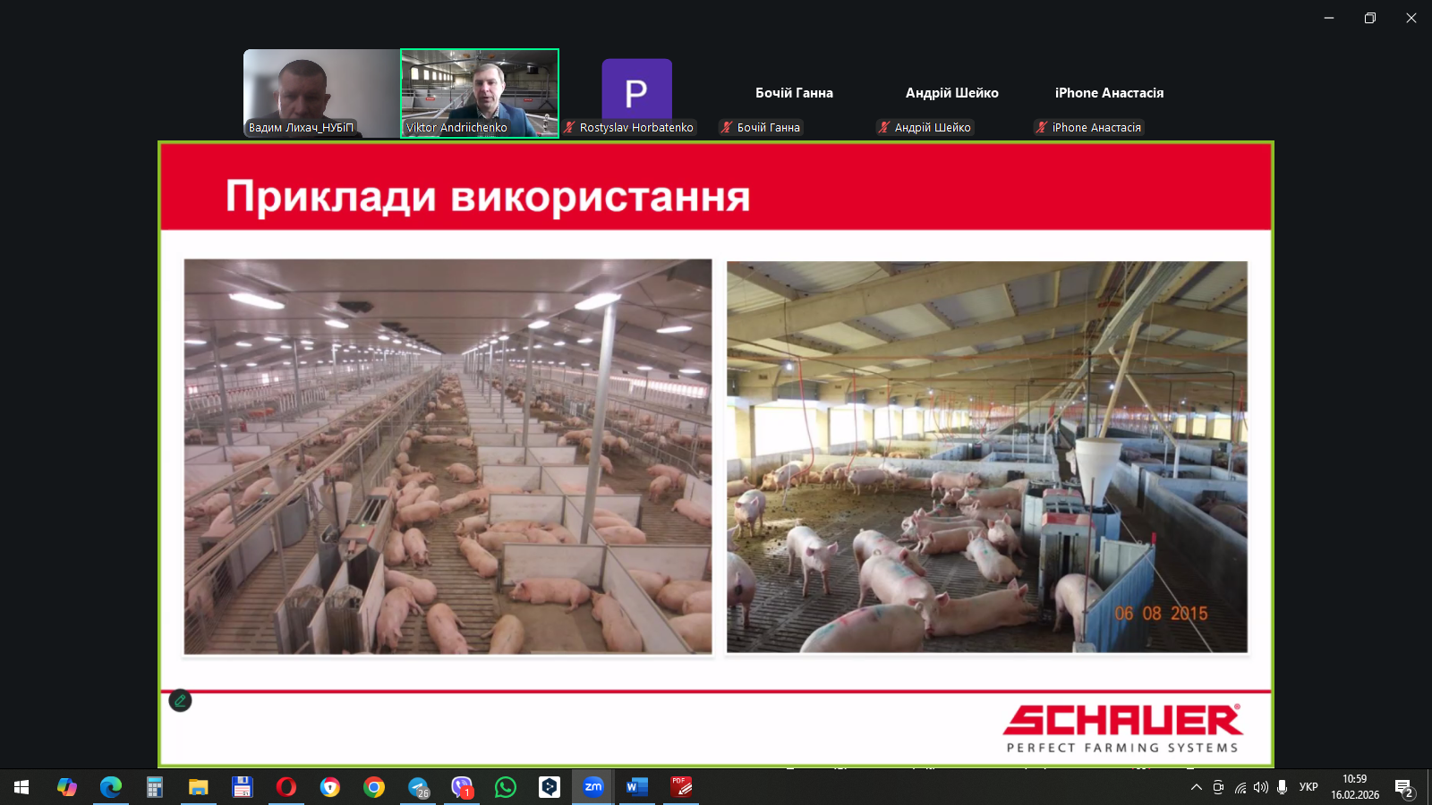This screenshot has width=1432, height=805.
Task: Click the Rostyslav Horbatenko name label
Action: pos(636,127)
